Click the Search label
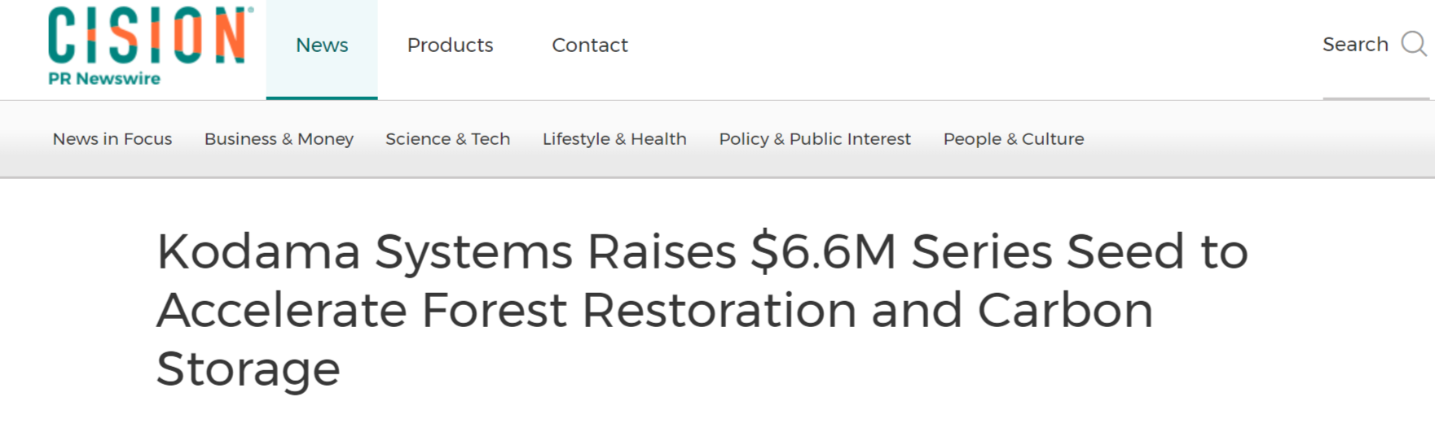 tap(1355, 45)
